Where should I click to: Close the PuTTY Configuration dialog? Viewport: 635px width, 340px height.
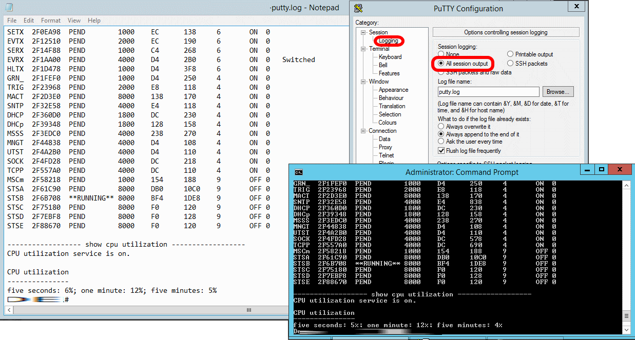pos(578,7)
